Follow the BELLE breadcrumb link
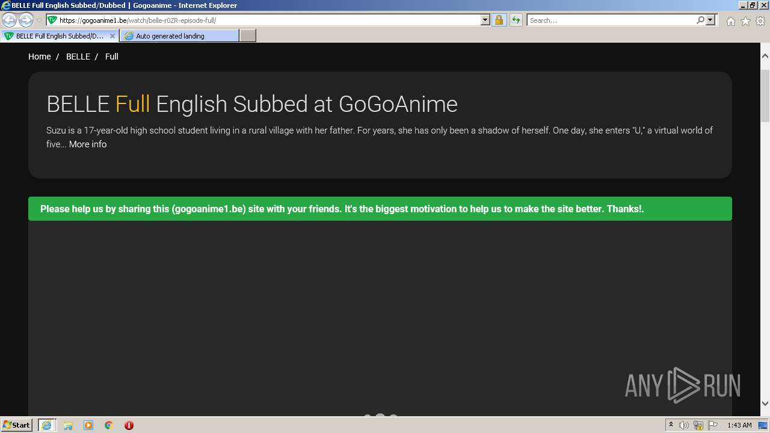Screen dimensions: 770x433 pos(78,57)
